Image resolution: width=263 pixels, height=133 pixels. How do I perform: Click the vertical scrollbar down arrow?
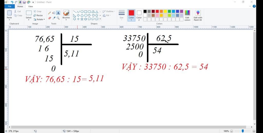255,124
